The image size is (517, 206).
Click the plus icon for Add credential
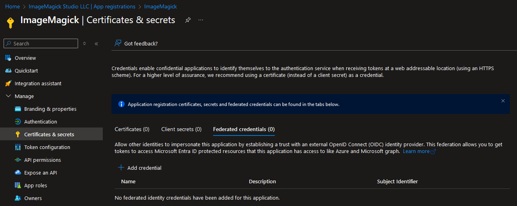tap(121, 168)
